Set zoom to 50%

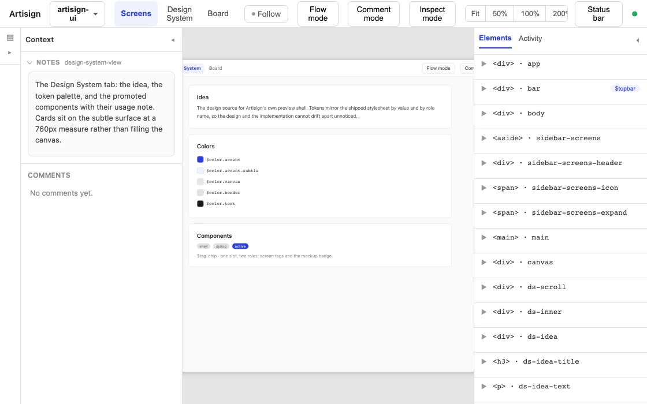tap(500, 14)
